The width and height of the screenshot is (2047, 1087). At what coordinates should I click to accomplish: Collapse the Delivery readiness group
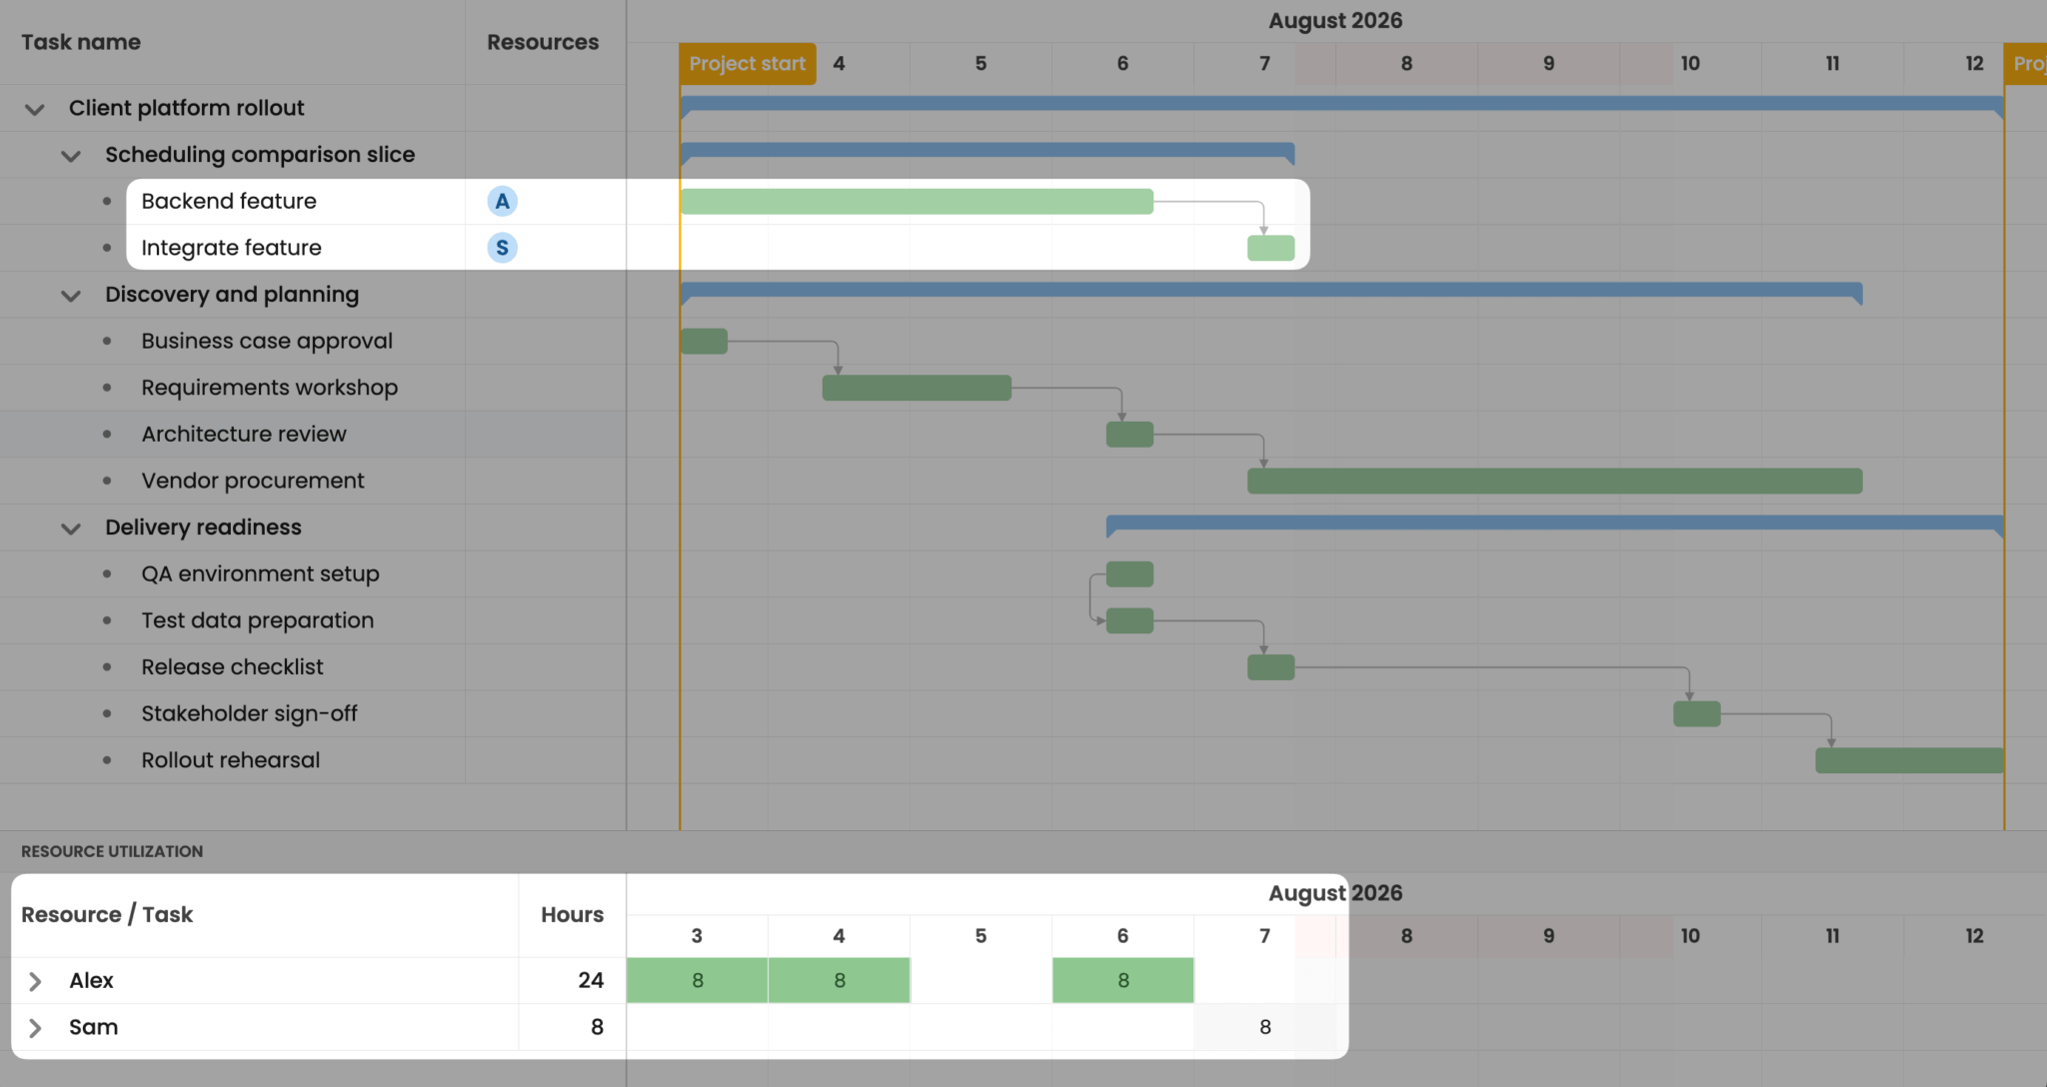tap(71, 529)
